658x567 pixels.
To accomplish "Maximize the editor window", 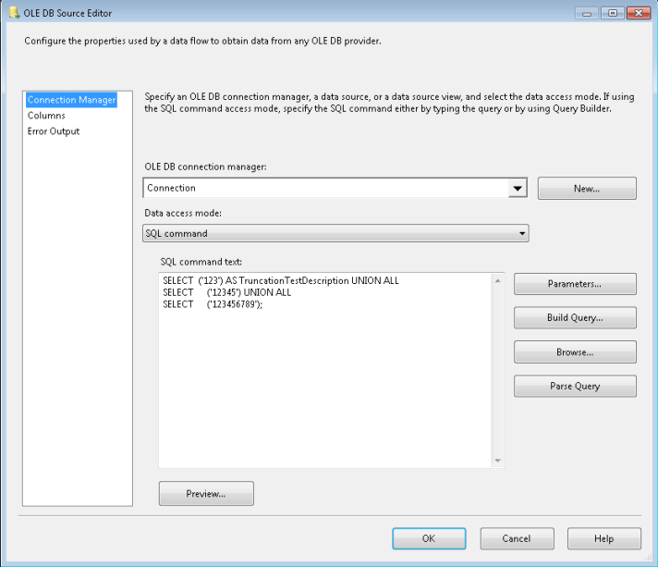I will 613,13.
